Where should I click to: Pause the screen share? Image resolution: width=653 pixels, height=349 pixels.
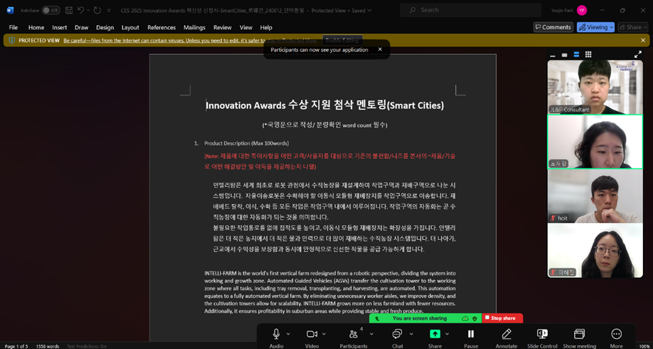click(x=471, y=334)
